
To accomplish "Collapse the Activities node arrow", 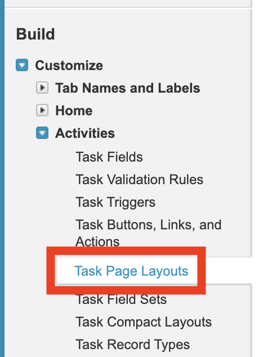I will [x=42, y=133].
